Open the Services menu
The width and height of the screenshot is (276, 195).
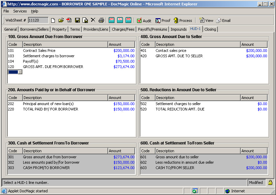pyautogui.click(x=20, y=11)
